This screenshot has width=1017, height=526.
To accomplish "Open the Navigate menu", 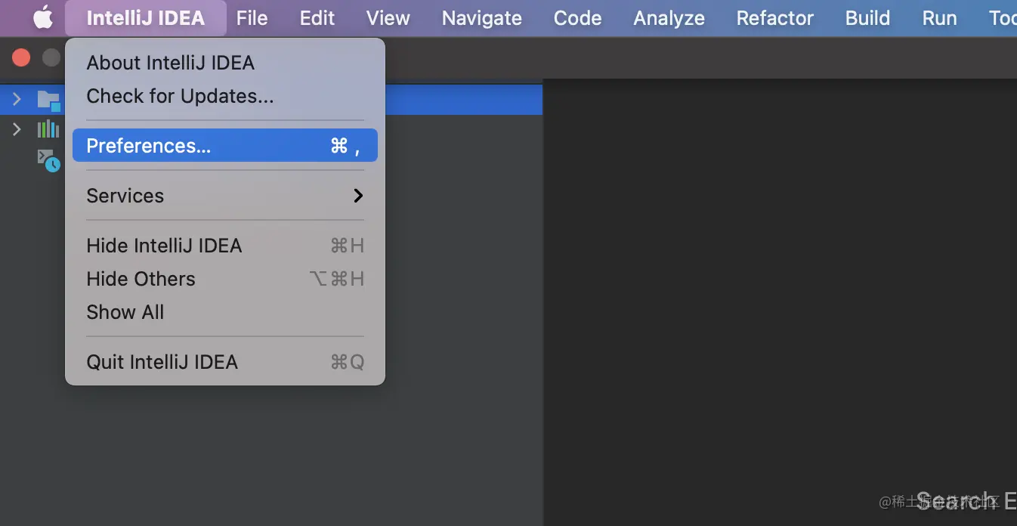I will 482,18.
